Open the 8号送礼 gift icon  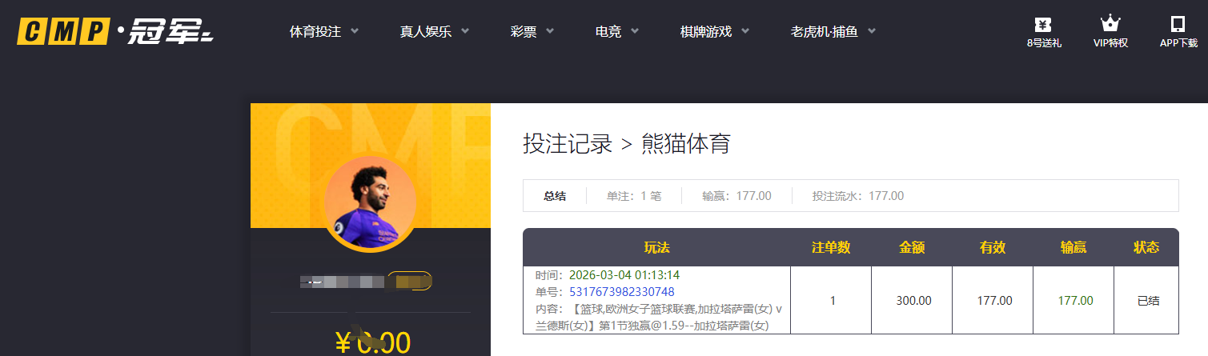click(1043, 24)
